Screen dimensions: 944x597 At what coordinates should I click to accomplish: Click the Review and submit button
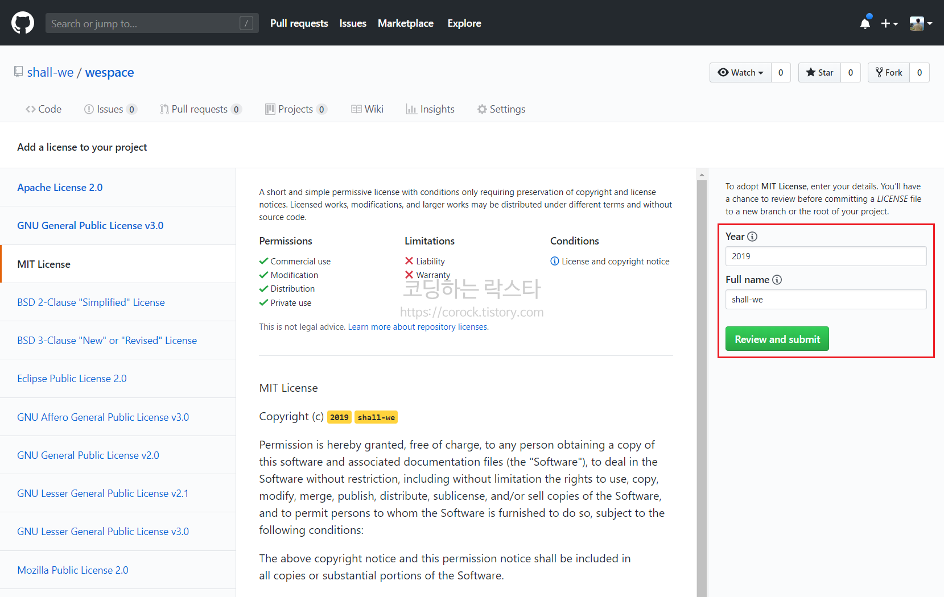click(x=777, y=339)
